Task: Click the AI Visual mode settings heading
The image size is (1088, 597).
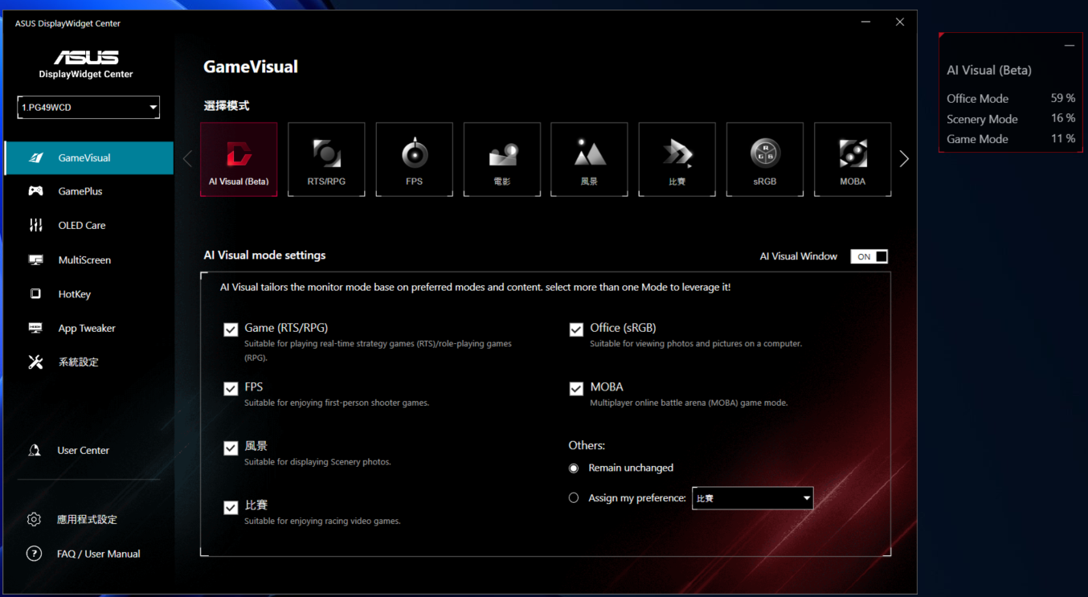Action: (264, 256)
